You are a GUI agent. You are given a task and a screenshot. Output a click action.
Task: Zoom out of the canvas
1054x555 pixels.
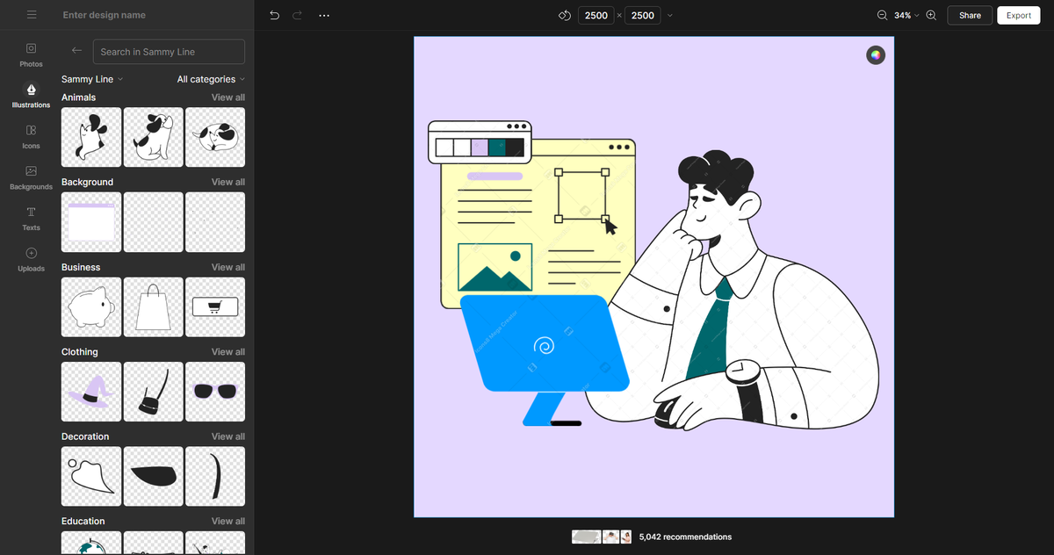click(x=882, y=15)
